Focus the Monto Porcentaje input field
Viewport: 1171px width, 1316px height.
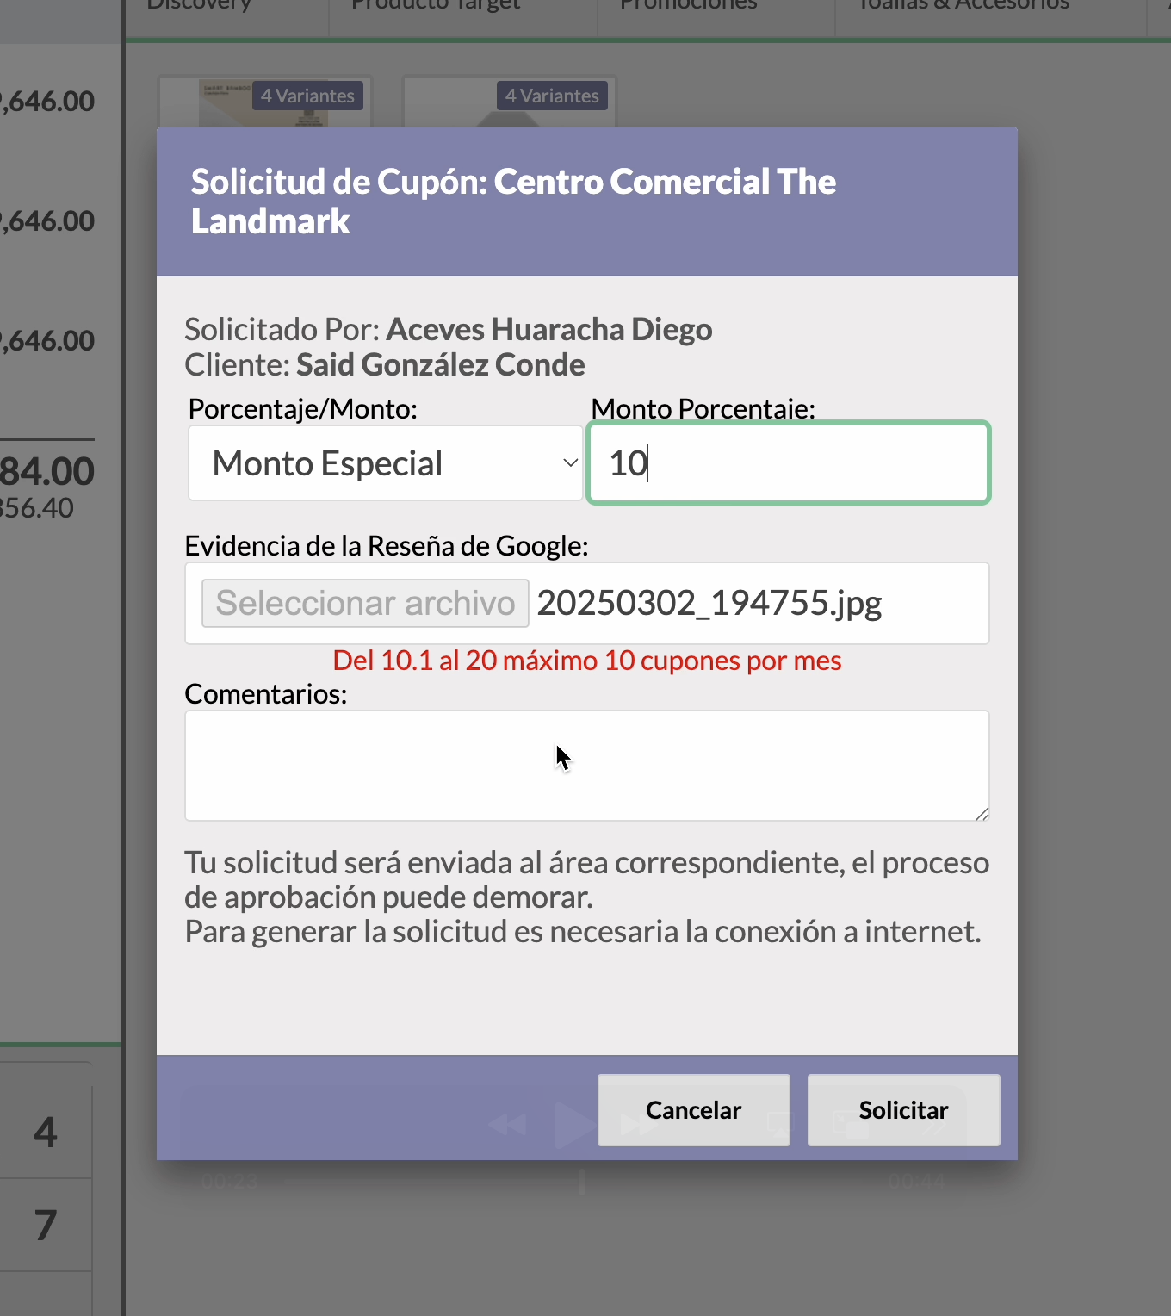tap(789, 463)
